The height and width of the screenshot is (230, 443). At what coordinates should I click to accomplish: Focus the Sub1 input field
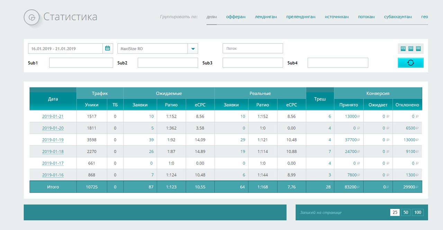pos(81,63)
